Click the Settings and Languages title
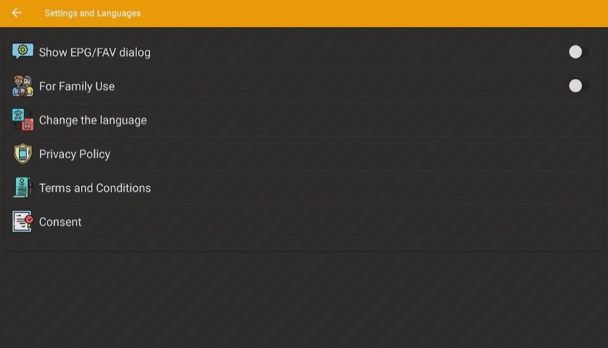This screenshot has width=608, height=348. [92, 13]
